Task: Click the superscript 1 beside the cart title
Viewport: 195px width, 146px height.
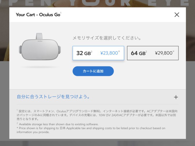Action: [x=61, y=13]
